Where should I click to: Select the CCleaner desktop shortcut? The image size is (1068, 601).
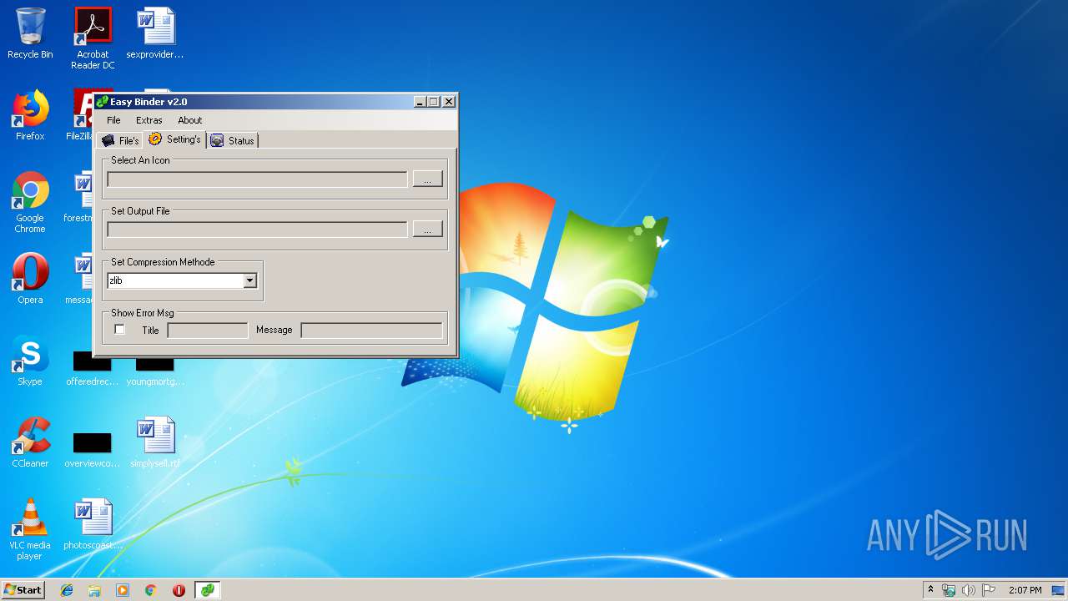click(30, 442)
